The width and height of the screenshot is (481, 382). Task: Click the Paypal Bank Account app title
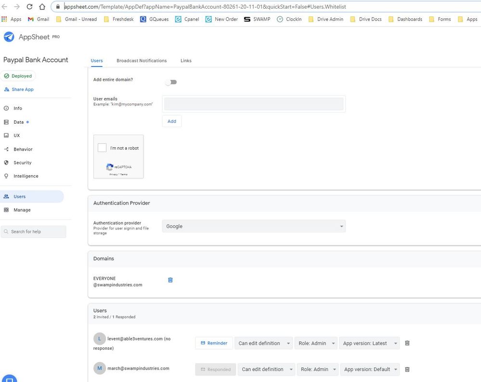tap(36, 60)
